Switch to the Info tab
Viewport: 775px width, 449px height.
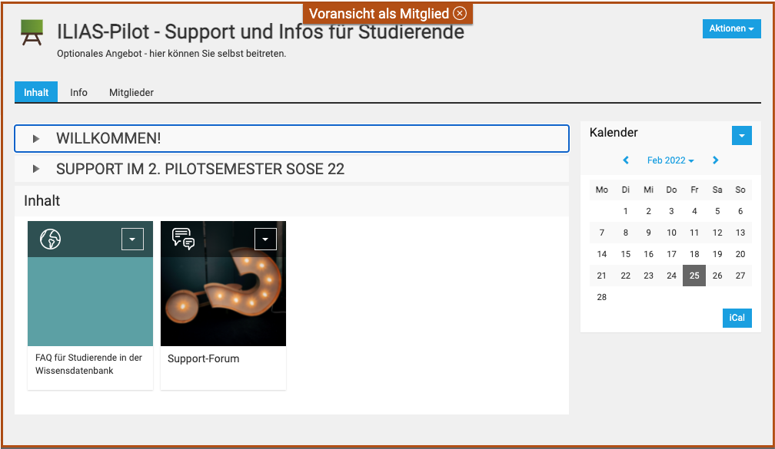click(x=78, y=92)
